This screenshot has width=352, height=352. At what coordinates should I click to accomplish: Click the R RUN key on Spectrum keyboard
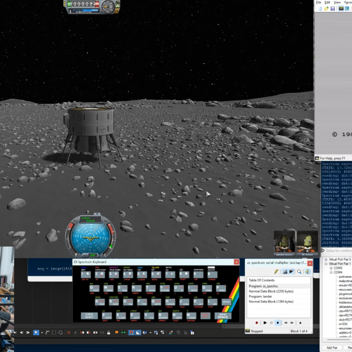(x=137, y=288)
